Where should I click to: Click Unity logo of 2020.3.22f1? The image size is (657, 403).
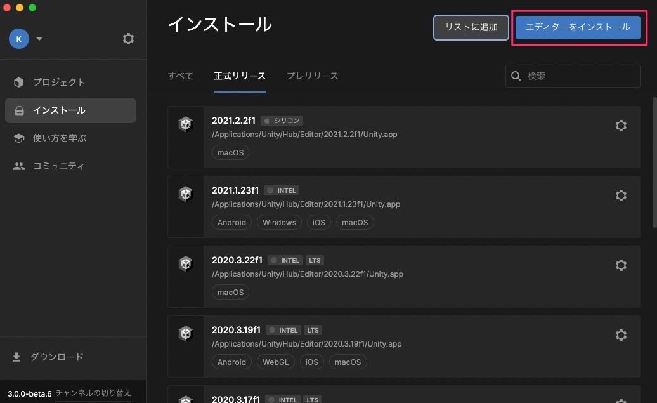(185, 264)
